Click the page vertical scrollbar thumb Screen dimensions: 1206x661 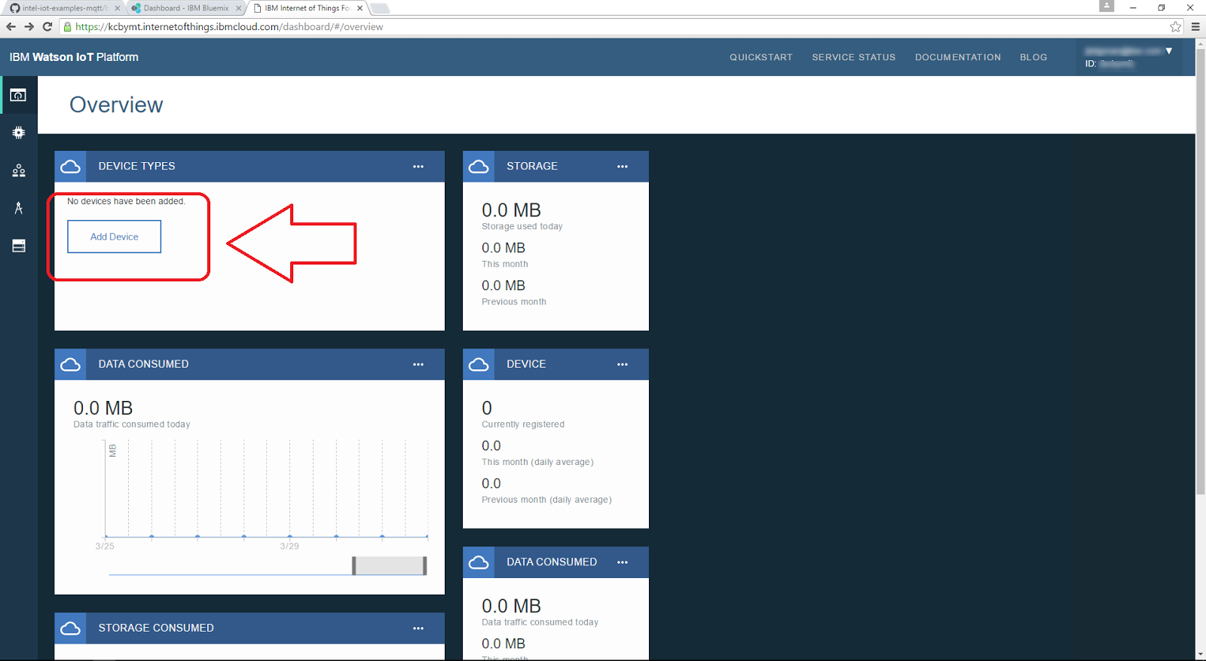(x=1200, y=271)
